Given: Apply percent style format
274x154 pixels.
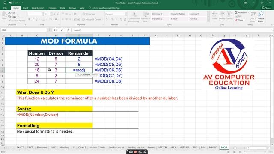Looking at the screenshot, I should 112,19.
